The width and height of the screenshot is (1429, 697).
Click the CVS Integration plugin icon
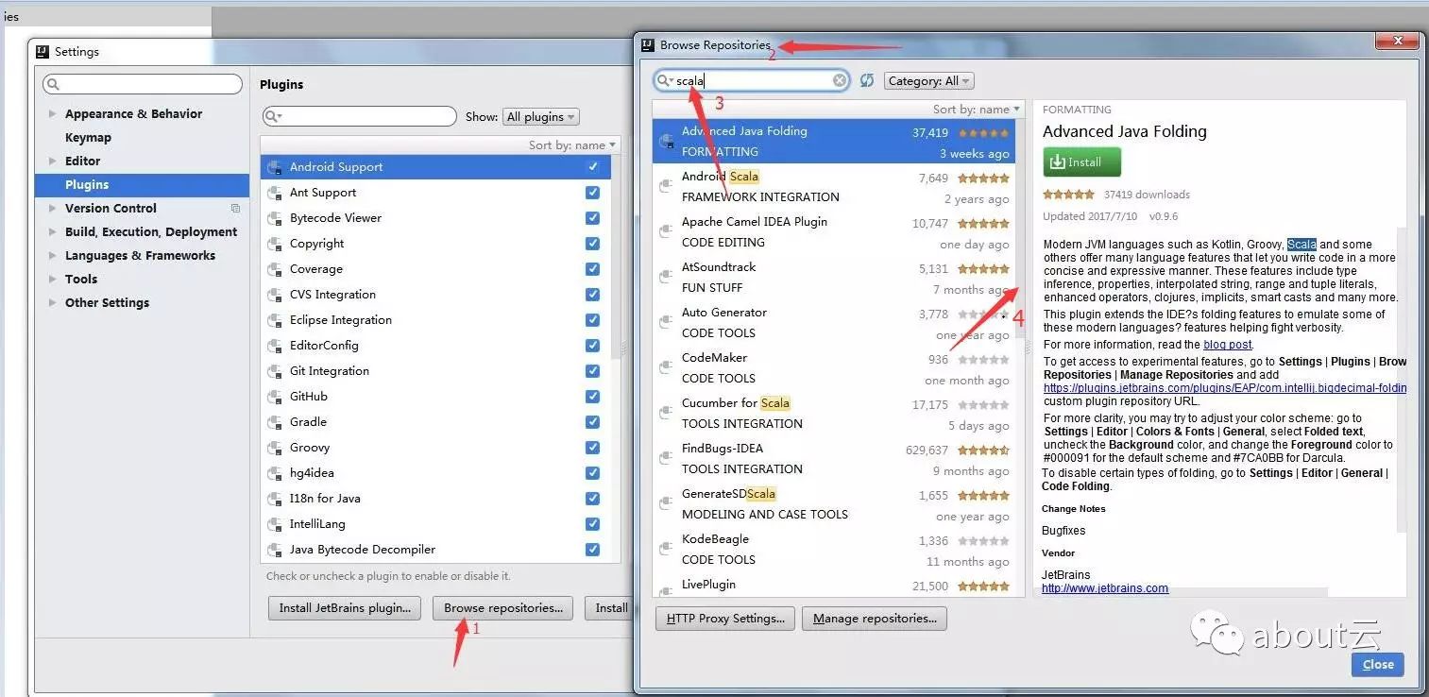[x=275, y=295]
